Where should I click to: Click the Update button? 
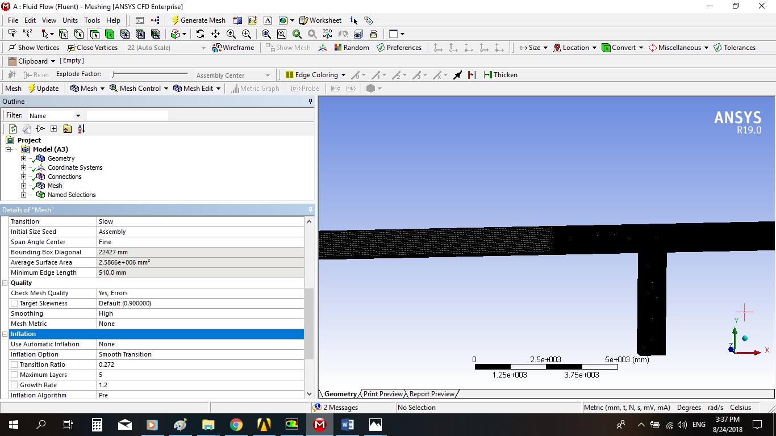[x=43, y=89]
